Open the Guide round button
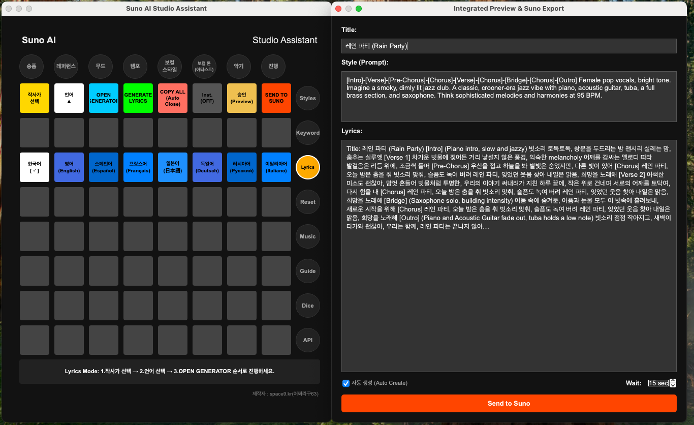The image size is (694, 425). click(307, 271)
